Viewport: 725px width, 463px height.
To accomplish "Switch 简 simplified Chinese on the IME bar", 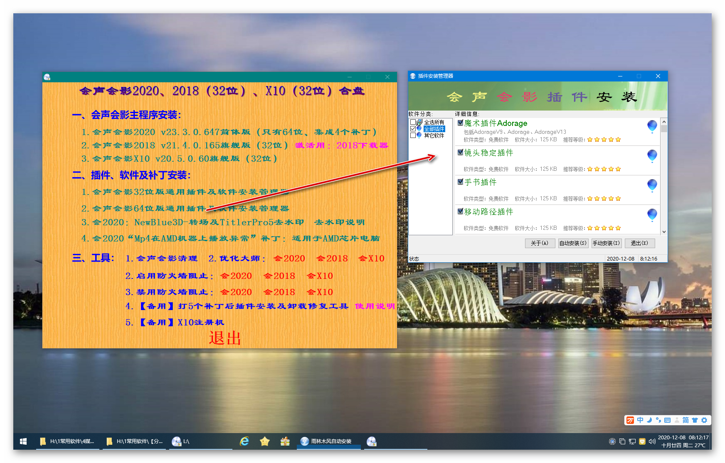I will (x=686, y=420).
